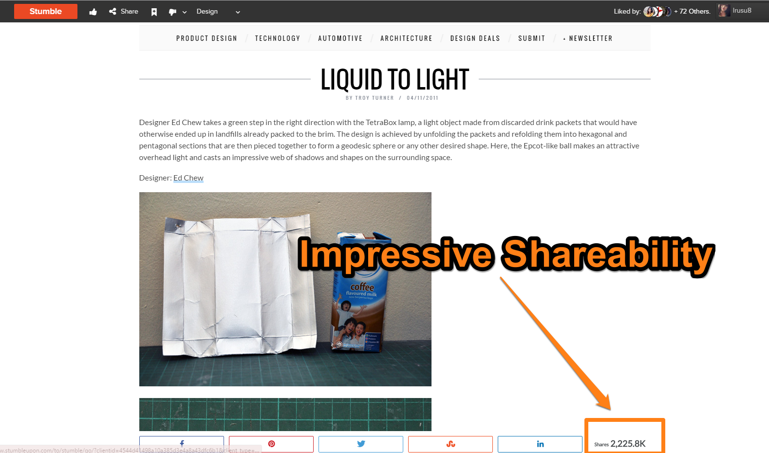The height and width of the screenshot is (453, 769).
Task: Click the 04/11/2011 publish date
Action: coord(423,98)
